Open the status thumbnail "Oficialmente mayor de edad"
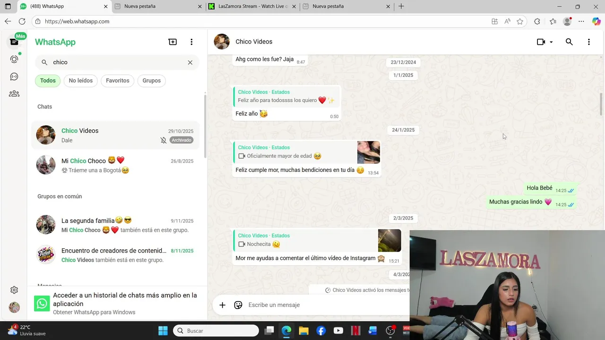605x340 pixels. (x=369, y=152)
